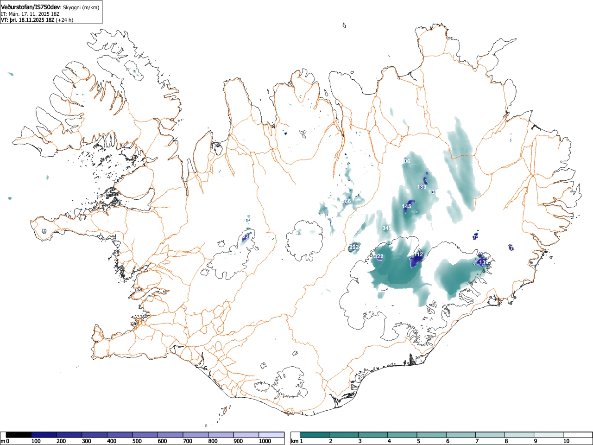Screen dimensions: 593x445
Task: Click the 'm 0' label on the meter scale
Action: tap(5, 441)
